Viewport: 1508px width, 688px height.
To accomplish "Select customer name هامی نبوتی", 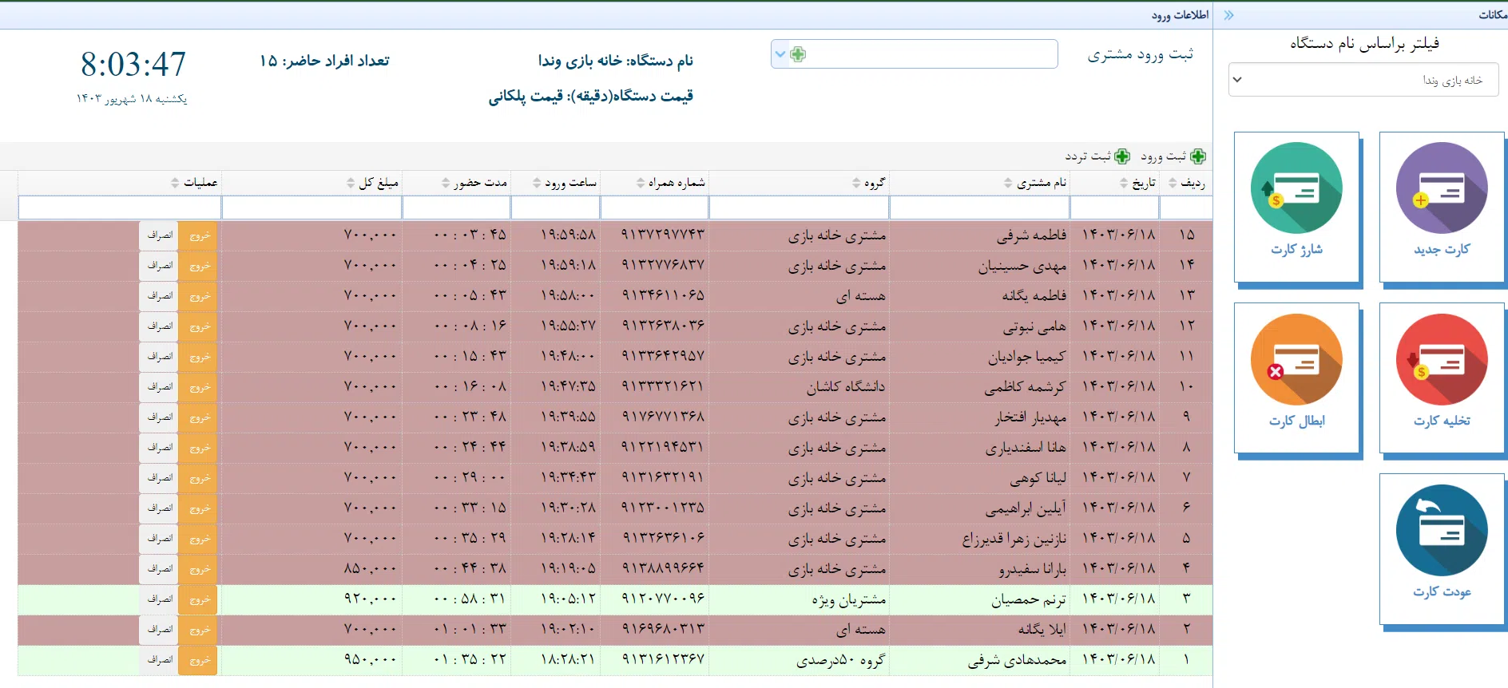I will click(1034, 326).
